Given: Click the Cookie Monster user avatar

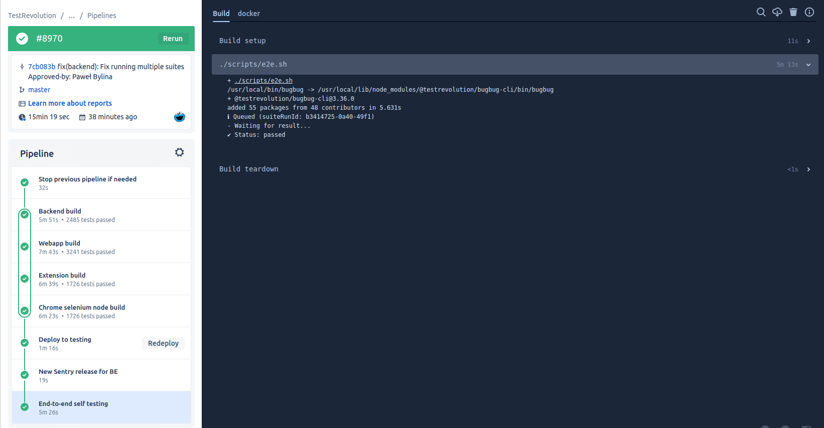Looking at the screenshot, I should 179,117.
